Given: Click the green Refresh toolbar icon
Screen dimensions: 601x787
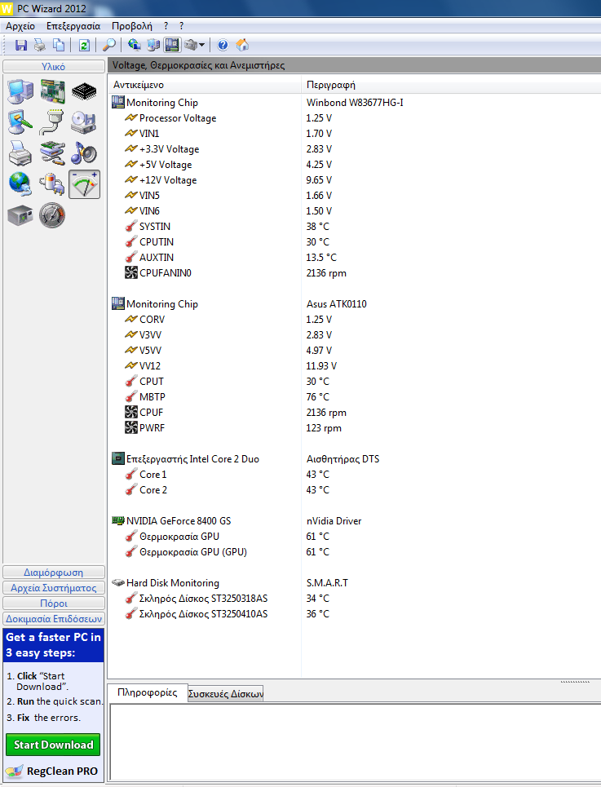Looking at the screenshot, I should pyautogui.click(x=84, y=45).
